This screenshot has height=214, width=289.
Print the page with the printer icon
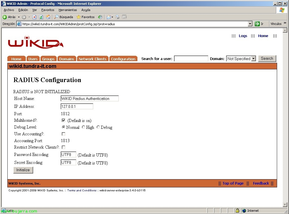[x=117, y=17]
